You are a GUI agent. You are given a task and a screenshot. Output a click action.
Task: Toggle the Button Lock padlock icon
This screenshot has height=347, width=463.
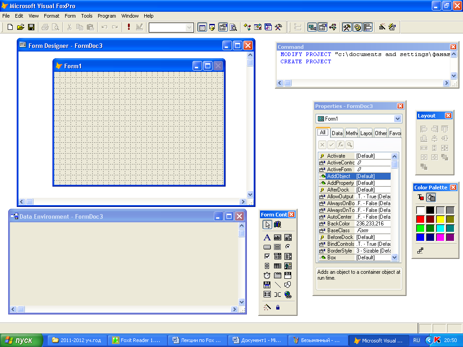coord(278,307)
